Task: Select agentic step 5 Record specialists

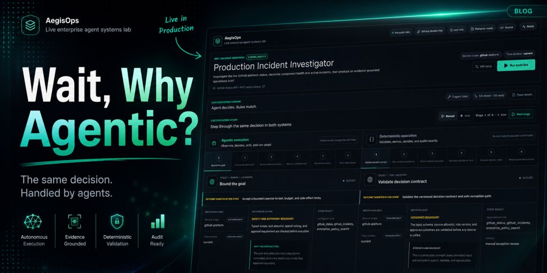Action: click(x=323, y=159)
